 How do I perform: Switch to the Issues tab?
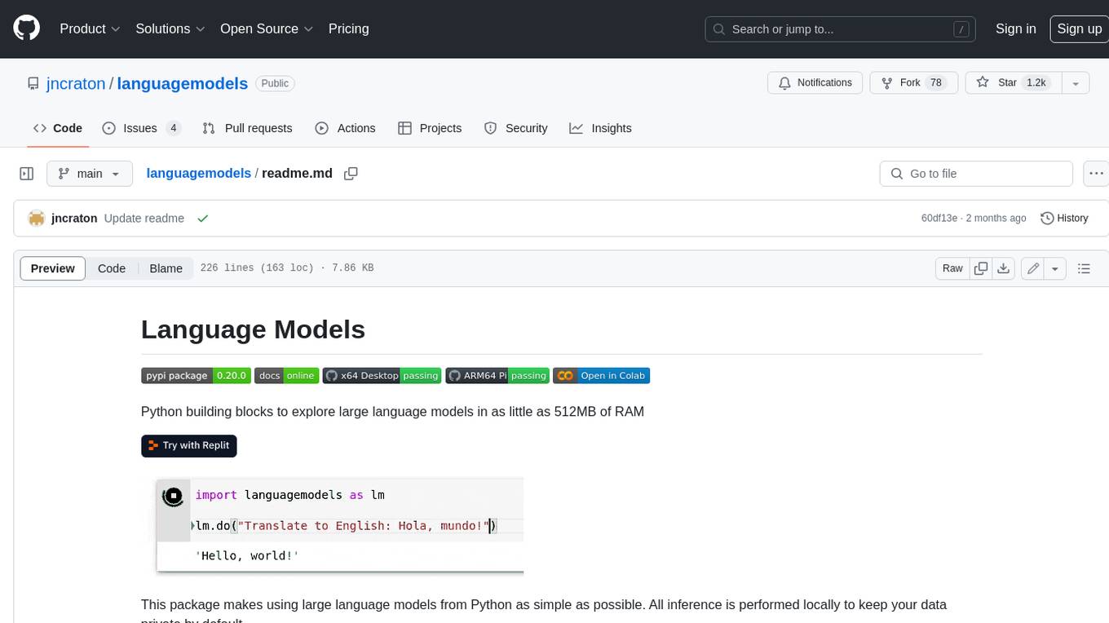(141, 128)
